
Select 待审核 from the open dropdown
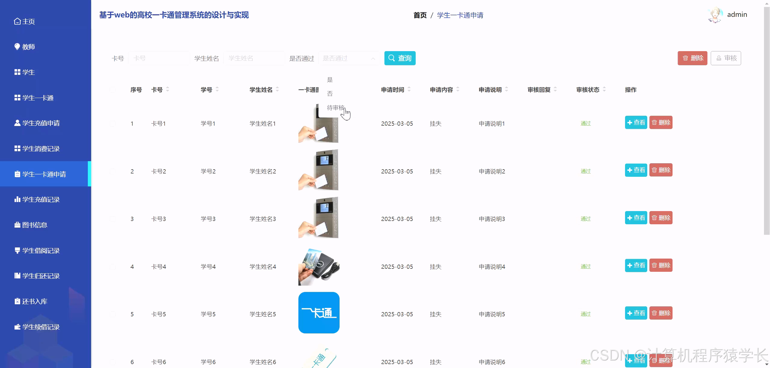click(x=336, y=107)
